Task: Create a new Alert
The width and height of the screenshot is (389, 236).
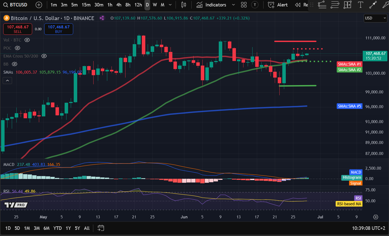Action: tap(278, 5)
